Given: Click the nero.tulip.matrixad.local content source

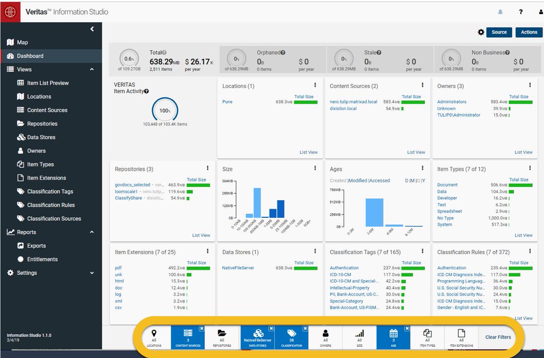Looking at the screenshot, I should pos(354,102).
